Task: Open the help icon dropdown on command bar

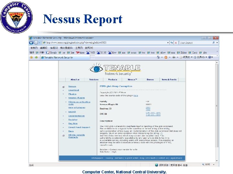Action: click(x=211, y=57)
